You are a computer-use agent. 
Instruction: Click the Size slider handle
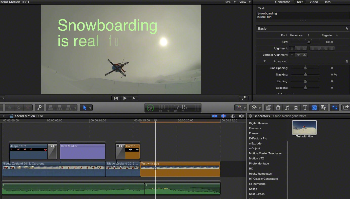[x=309, y=42]
